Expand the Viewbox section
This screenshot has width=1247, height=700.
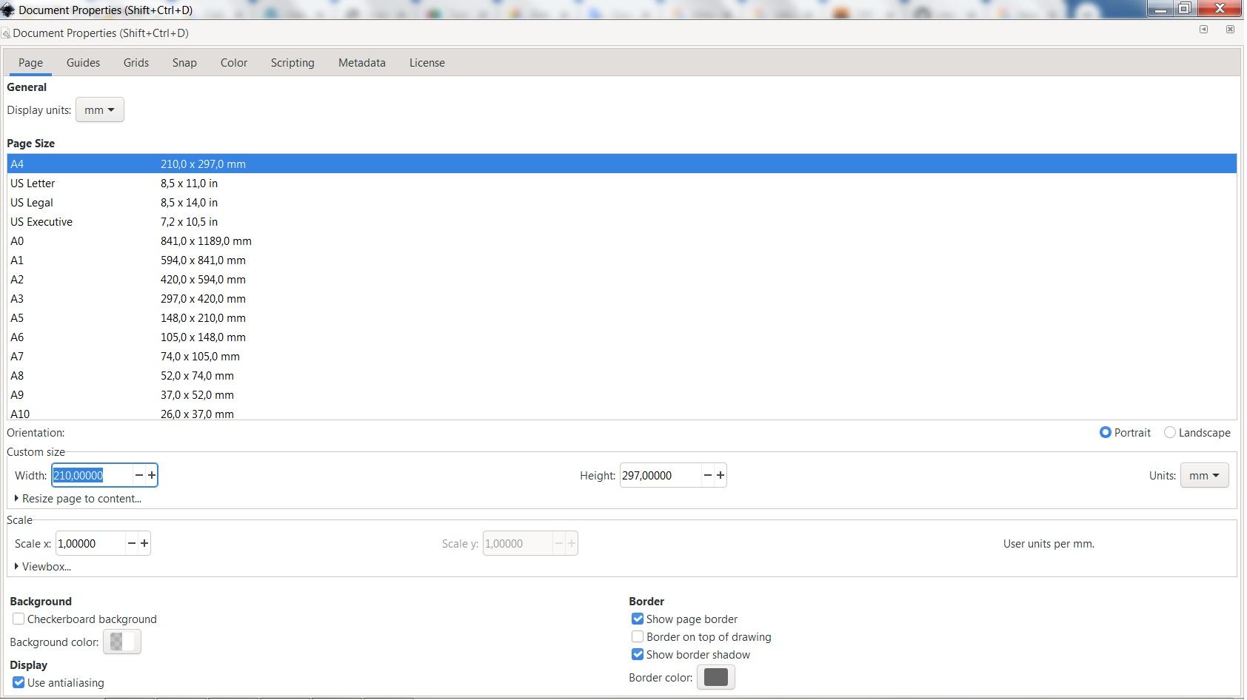point(43,566)
